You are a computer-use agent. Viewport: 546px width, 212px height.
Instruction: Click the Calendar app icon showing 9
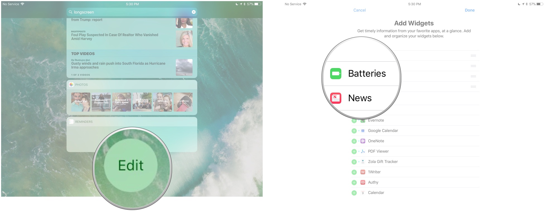[363, 192]
